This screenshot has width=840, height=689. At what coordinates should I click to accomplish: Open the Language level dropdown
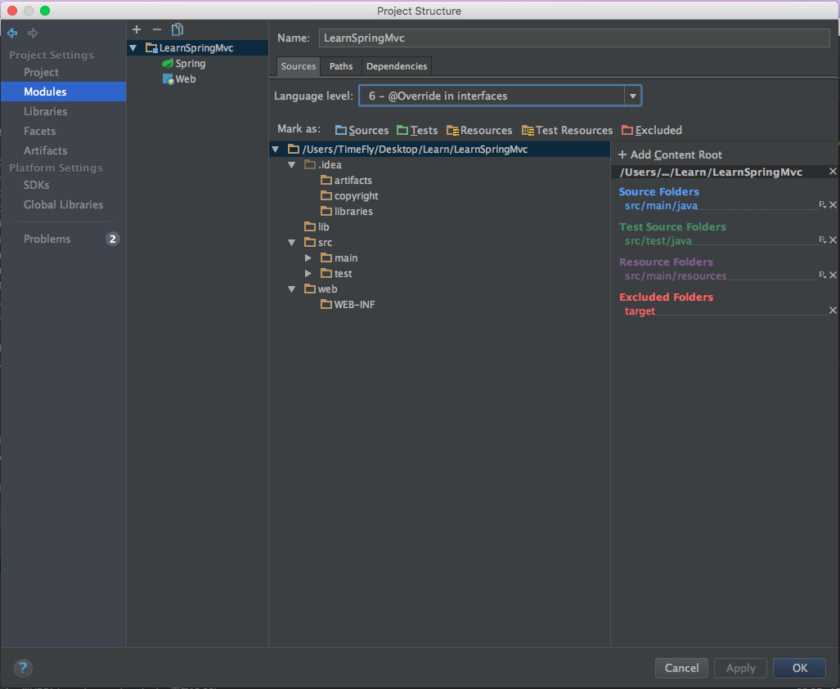633,96
